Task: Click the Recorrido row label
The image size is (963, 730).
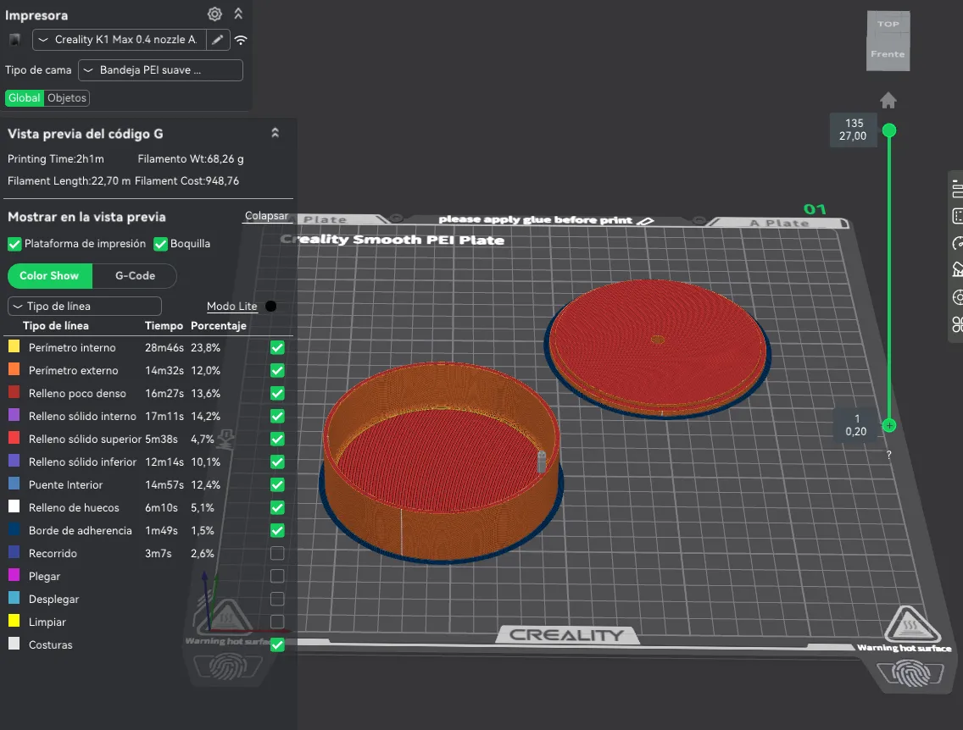Action: (53, 553)
